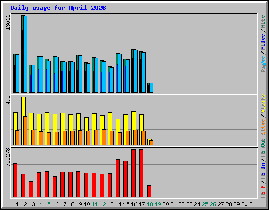
Task: Click the red kB bar for day 14
Action: 118,178
